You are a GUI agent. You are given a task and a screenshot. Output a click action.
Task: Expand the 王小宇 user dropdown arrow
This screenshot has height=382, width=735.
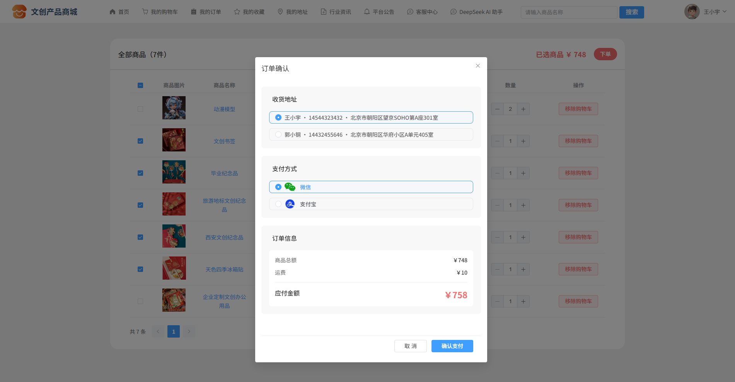click(725, 12)
